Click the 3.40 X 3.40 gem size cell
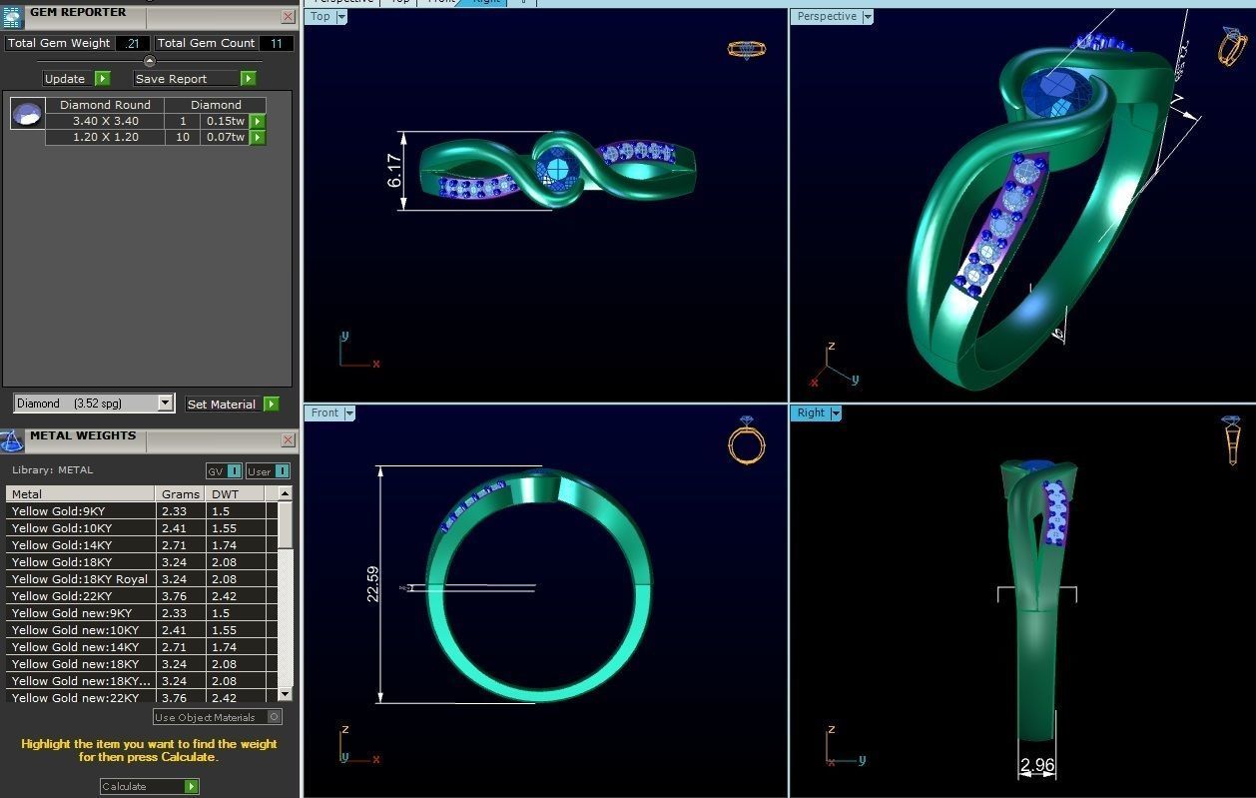The image size is (1256, 798). pyautogui.click(x=105, y=121)
